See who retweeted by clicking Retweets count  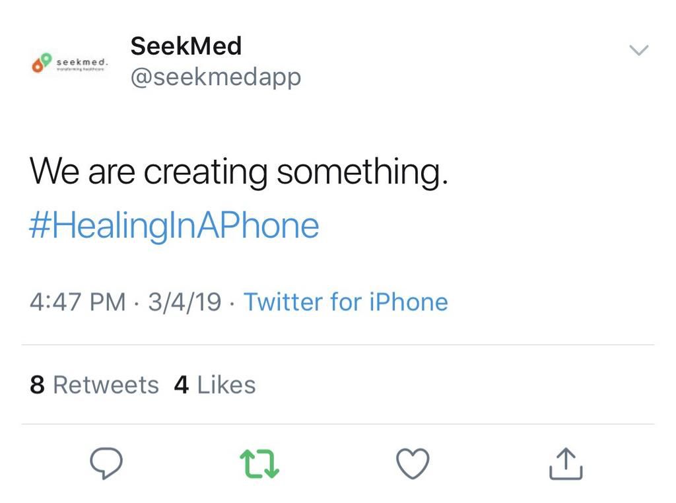click(x=93, y=385)
